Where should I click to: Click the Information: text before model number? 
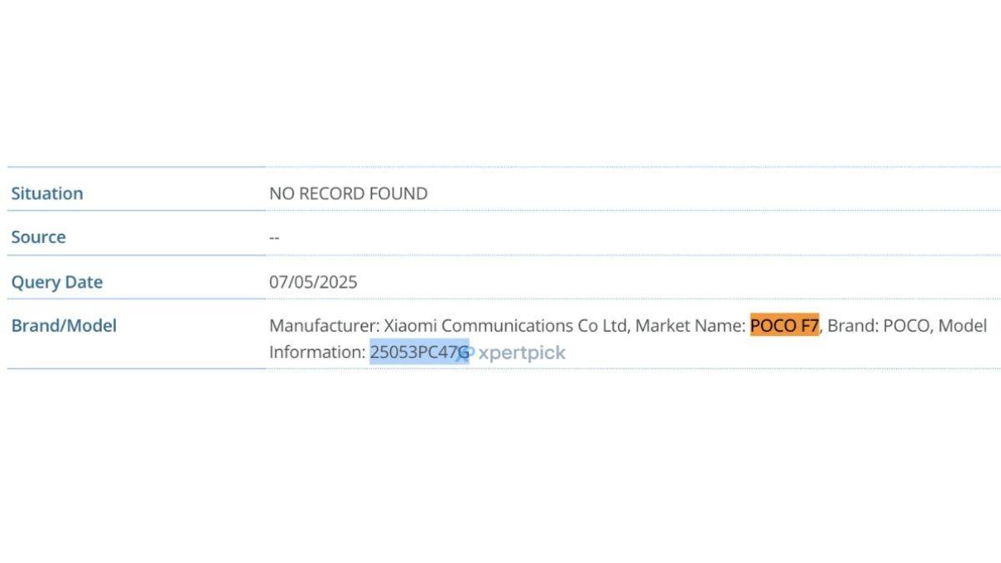317,353
